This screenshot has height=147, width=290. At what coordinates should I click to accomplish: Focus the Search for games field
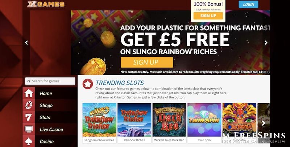pos(50,81)
